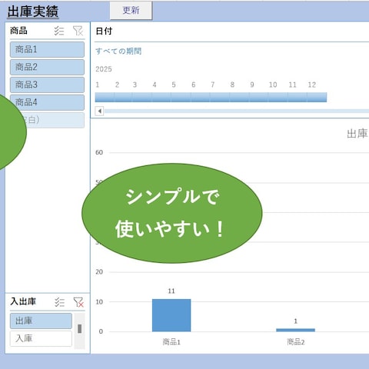Select month 5 on the timeline
Viewport: 369px width, 369px height.
click(x=181, y=98)
